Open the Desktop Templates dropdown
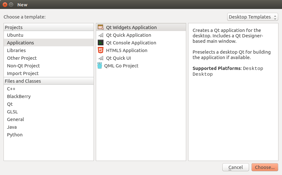 point(253,17)
